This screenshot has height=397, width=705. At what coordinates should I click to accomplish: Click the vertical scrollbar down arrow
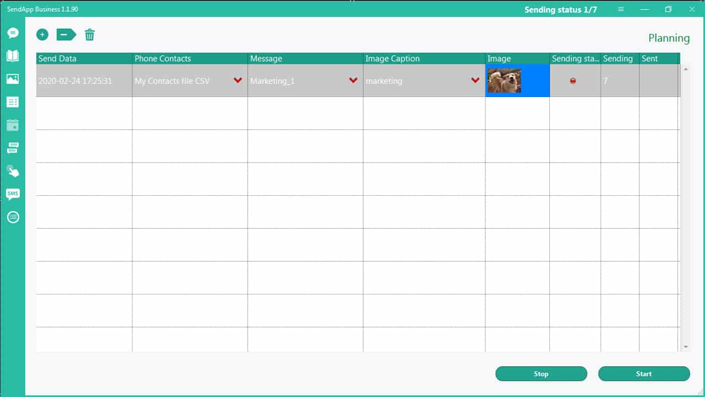pos(686,347)
